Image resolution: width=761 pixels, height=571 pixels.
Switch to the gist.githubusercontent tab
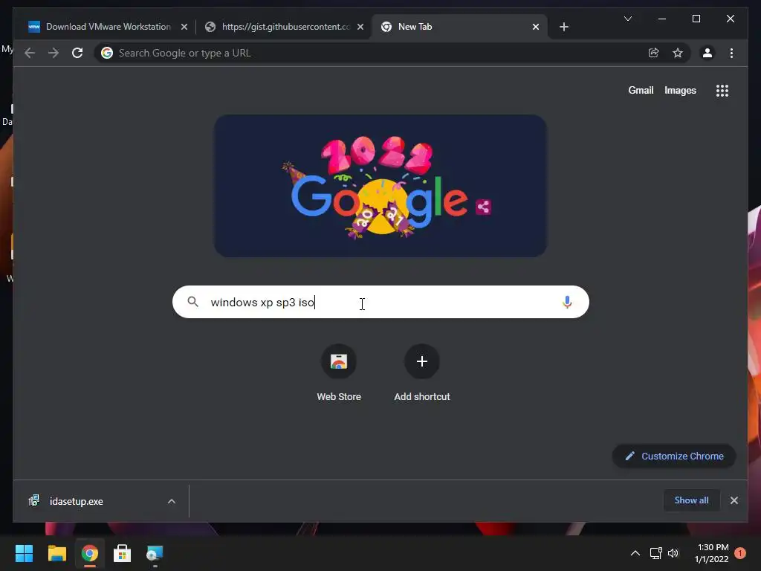[x=285, y=27]
